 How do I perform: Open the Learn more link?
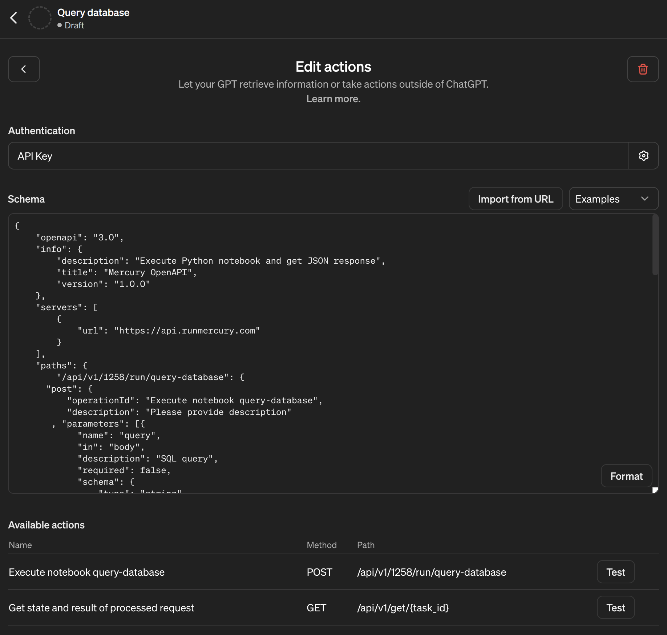coord(333,99)
